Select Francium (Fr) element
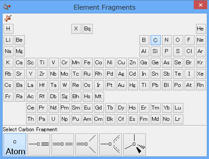 8,96
